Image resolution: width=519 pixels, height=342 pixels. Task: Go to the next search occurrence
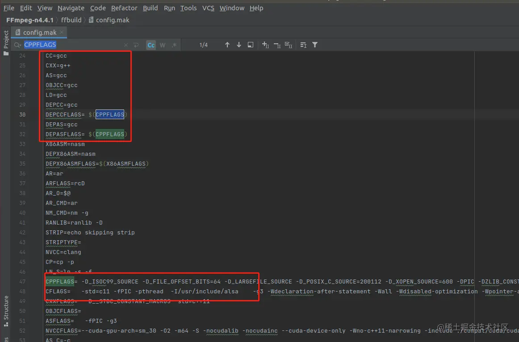point(239,45)
